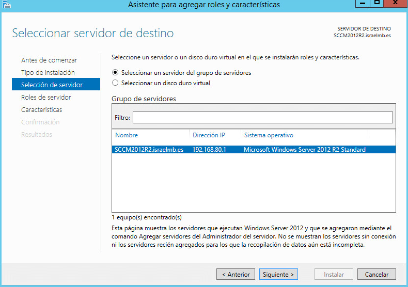Maximize the roles wizard window

coord(377,4)
